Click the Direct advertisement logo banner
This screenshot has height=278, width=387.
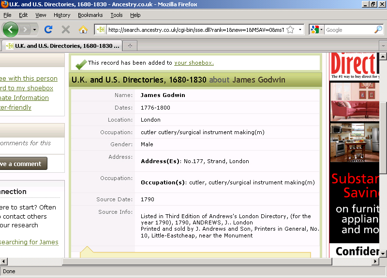(x=355, y=66)
